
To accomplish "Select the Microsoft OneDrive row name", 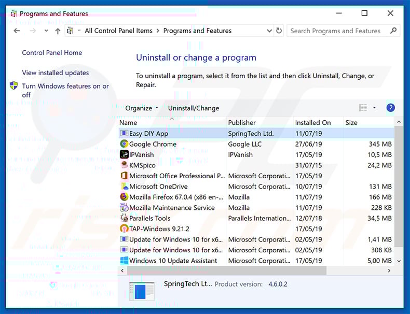I will (x=158, y=187).
